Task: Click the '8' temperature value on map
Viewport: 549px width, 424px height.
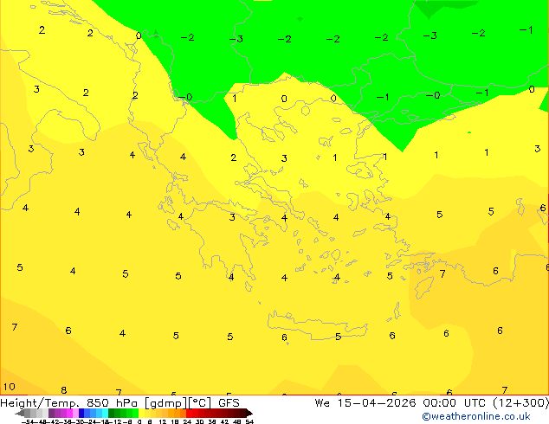Action: tap(64, 390)
